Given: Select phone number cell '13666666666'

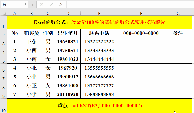Looking at the screenshot, I should [99, 77].
